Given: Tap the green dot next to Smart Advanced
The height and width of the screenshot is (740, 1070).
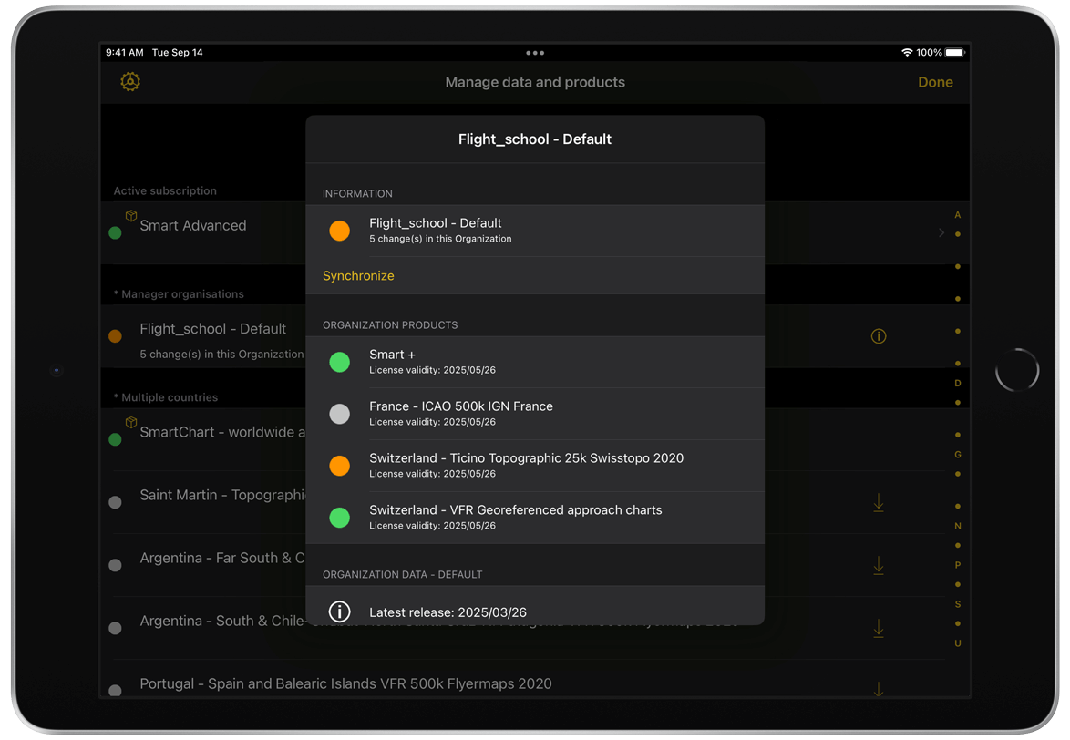Looking at the screenshot, I should (x=116, y=233).
